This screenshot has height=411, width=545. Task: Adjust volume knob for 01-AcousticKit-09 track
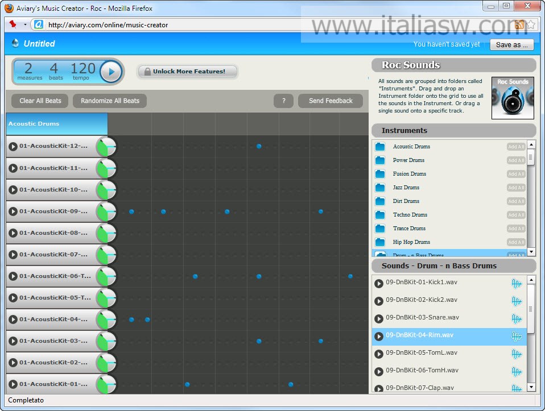point(106,211)
